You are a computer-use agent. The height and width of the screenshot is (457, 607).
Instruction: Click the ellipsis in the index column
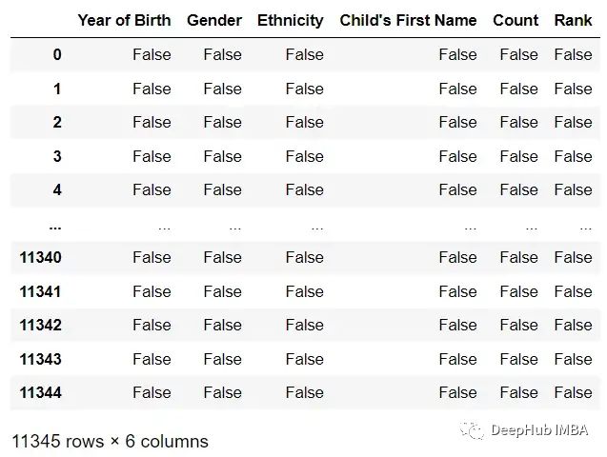(x=55, y=228)
